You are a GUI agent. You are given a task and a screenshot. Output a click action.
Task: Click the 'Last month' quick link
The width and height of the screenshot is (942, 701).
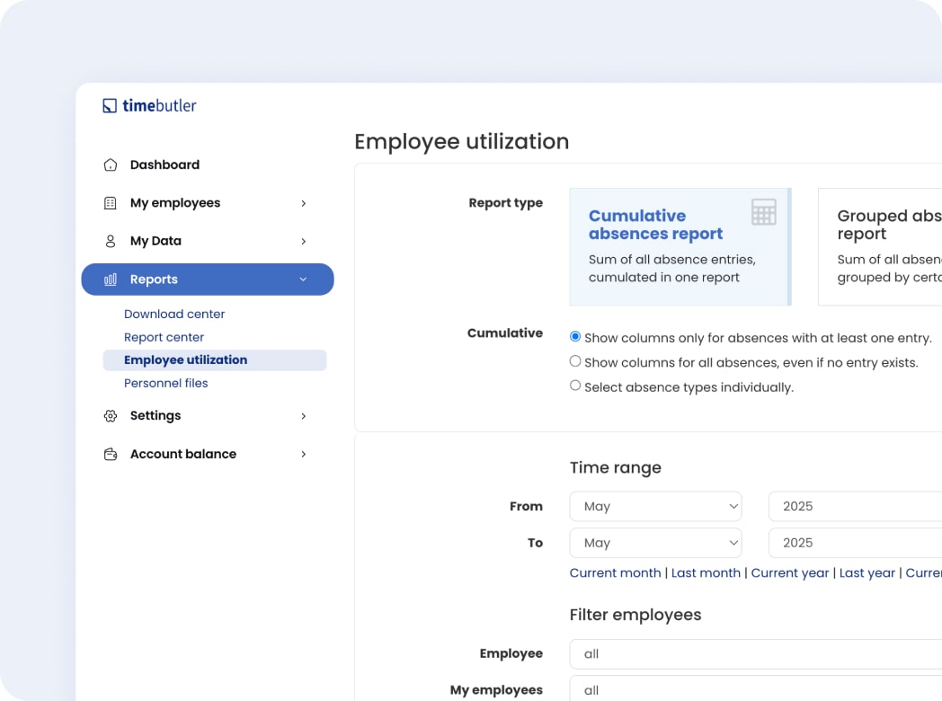706,573
